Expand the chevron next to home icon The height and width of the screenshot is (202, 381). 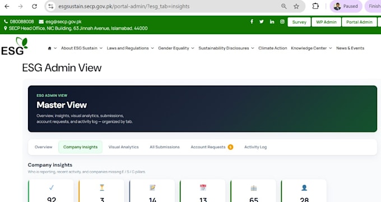click(x=55, y=48)
